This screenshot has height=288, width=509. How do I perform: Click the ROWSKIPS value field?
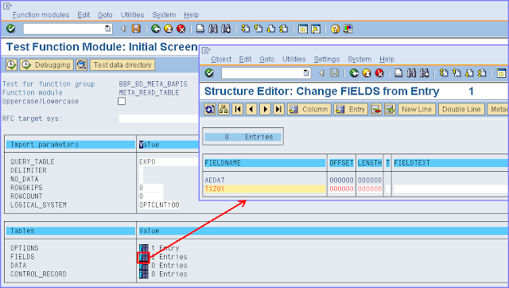pyautogui.click(x=151, y=188)
